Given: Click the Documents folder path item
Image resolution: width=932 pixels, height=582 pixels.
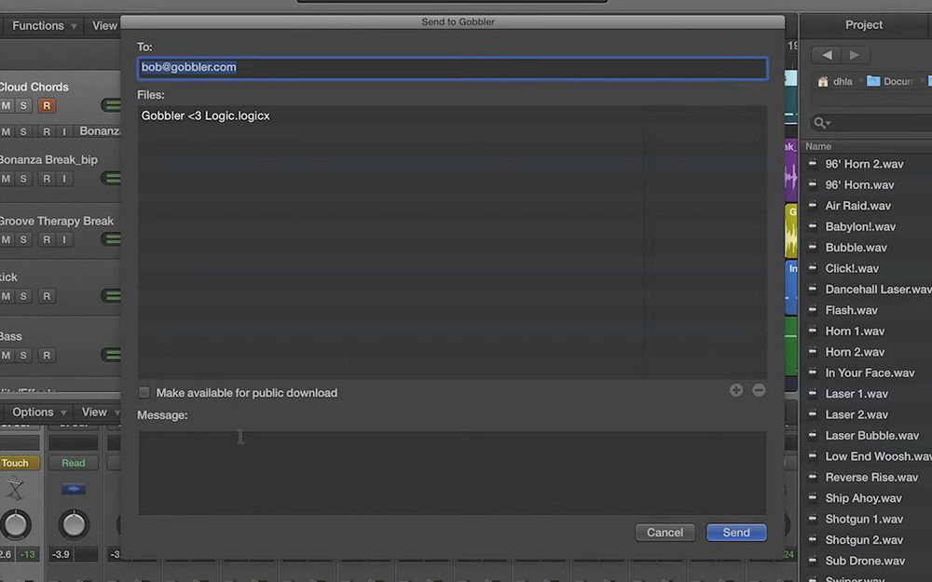Looking at the screenshot, I should click(x=890, y=81).
